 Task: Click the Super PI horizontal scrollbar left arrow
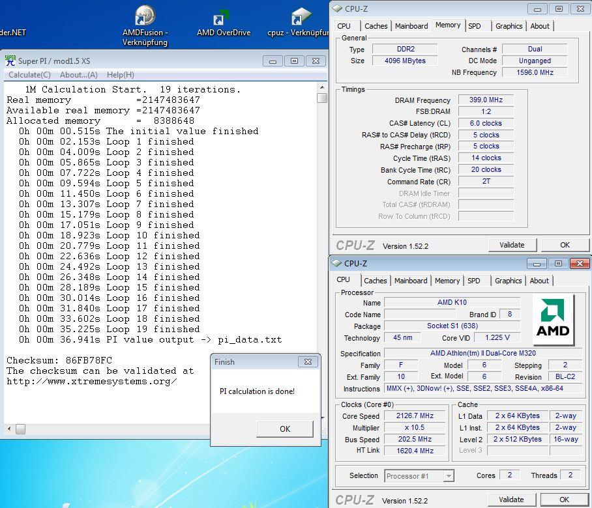pyautogui.click(x=9, y=429)
